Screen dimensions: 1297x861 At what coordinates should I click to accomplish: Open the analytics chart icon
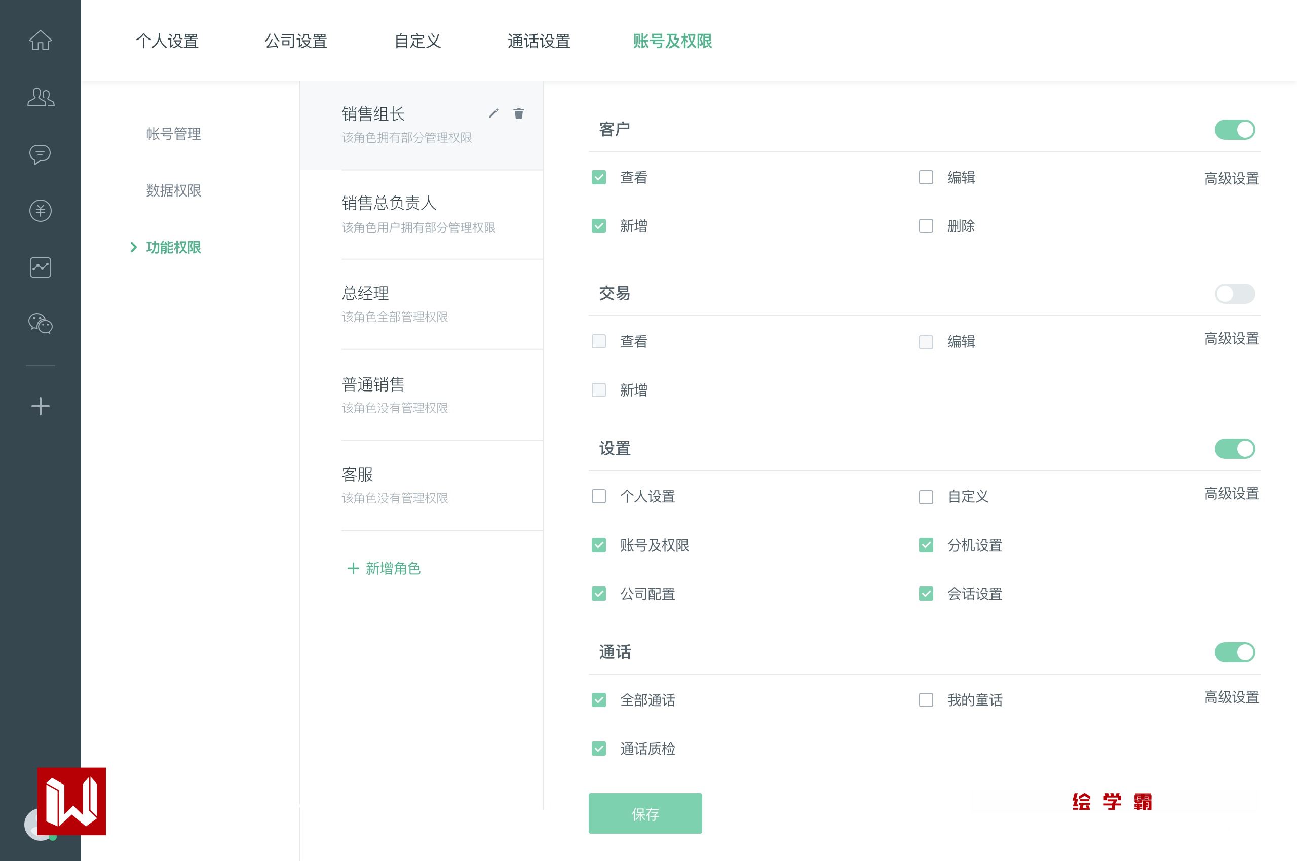[40, 267]
